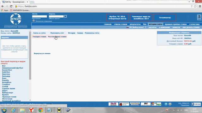The image size is (202, 113).
Task: Open Windows Start button
Action: 4,110
